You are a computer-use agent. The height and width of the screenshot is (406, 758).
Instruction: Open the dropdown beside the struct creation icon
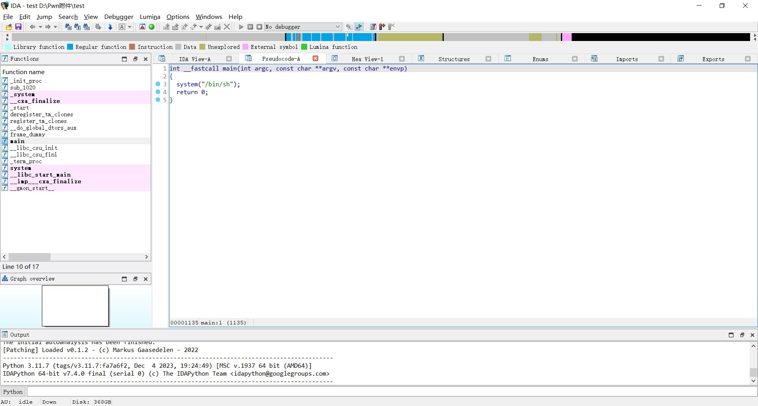click(201, 27)
